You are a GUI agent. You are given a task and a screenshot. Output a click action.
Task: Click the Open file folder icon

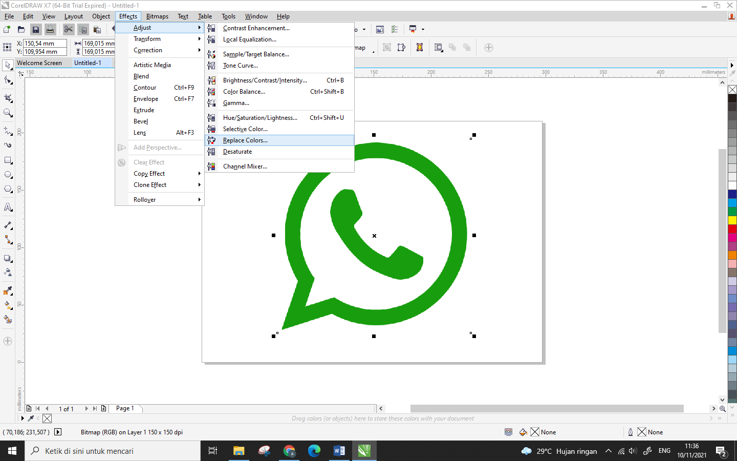pyautogui.click(x=21, y=30)
